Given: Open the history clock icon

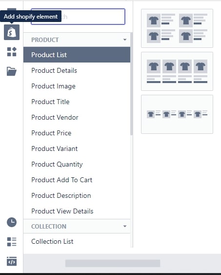Looking at the screenshot, I should click(12, 222).
